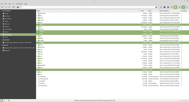
Task: Open a terminal in this folder
Action: (164, 7)
